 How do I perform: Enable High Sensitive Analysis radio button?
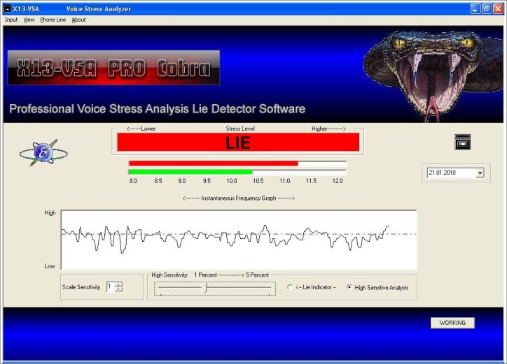coord(350,287)
